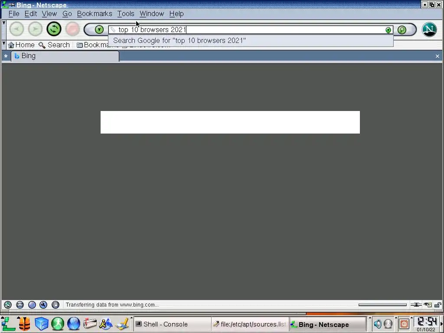Click the Bing - Netscape taskbar button
444x333 pixels.
tap(328, 324)
